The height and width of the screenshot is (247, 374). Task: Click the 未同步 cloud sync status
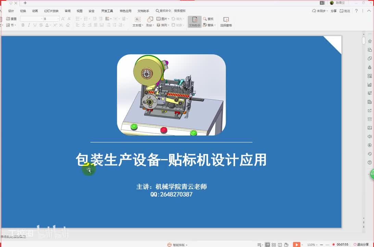(320, 11)
